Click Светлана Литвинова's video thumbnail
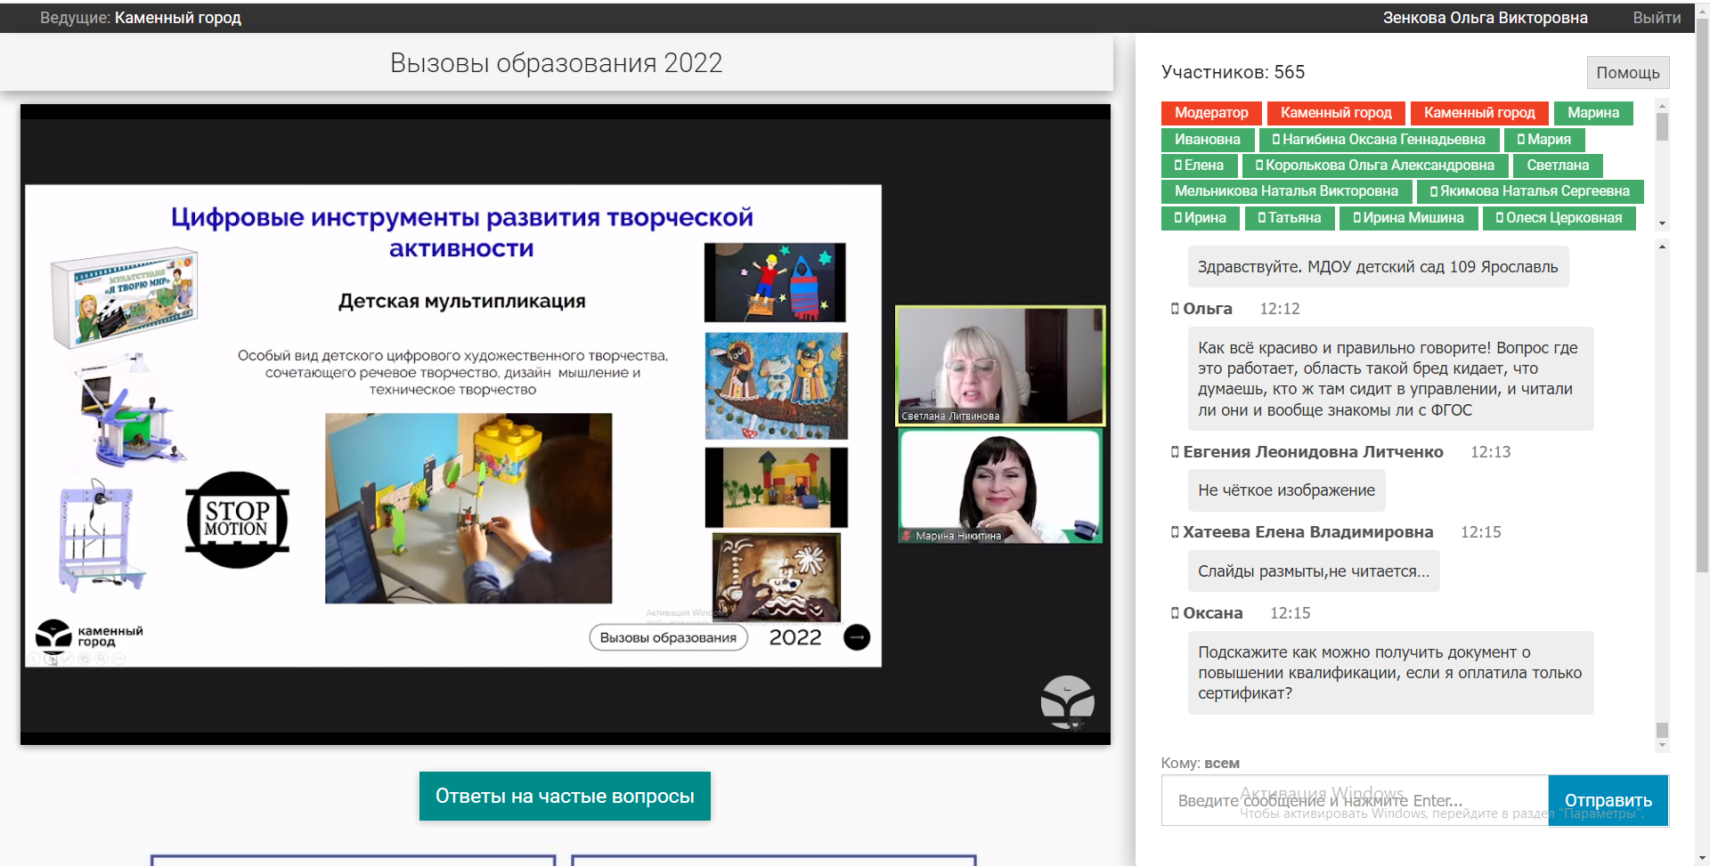The height and width of the screenshot is (866, 1710). click(999, 366)
